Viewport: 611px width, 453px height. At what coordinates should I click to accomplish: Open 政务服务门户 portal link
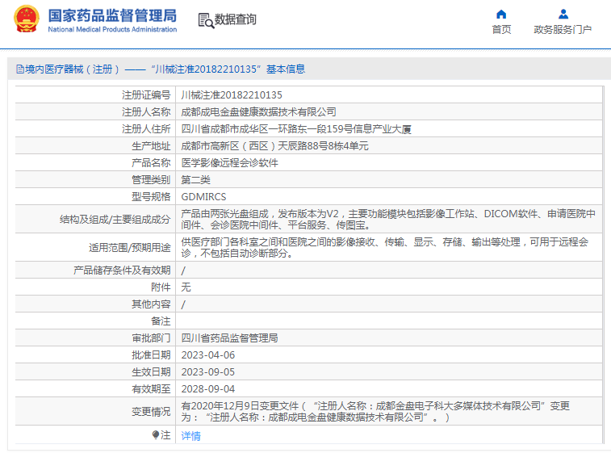pos(563,30)
